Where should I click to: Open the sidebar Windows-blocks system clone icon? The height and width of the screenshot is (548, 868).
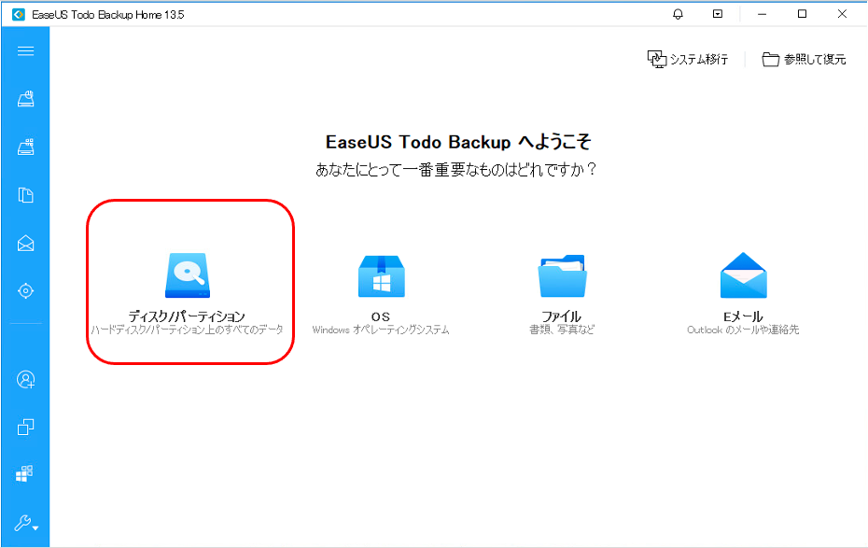[x=24, y=473]
